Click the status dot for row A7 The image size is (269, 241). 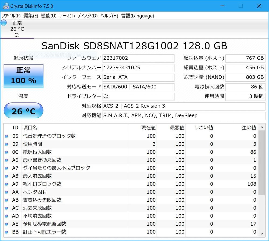[6, 168]
